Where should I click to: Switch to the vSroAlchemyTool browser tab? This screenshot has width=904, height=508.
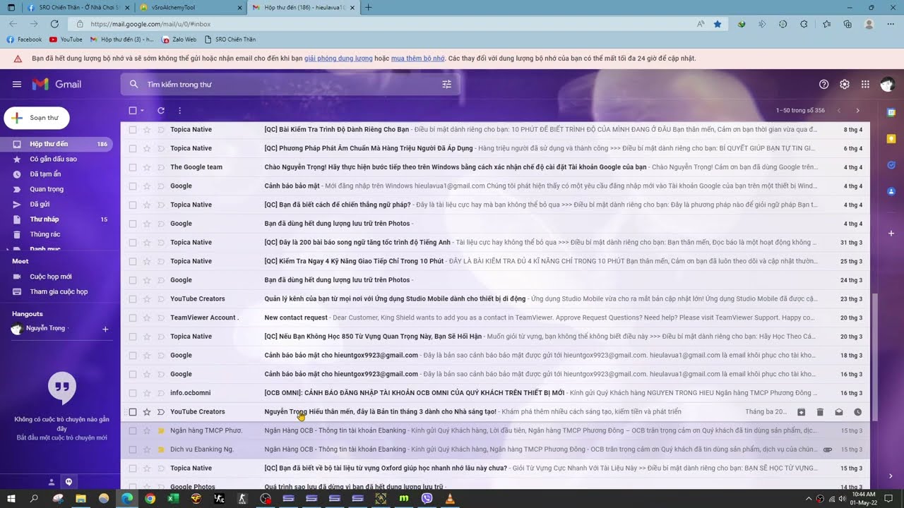(189, 7)
